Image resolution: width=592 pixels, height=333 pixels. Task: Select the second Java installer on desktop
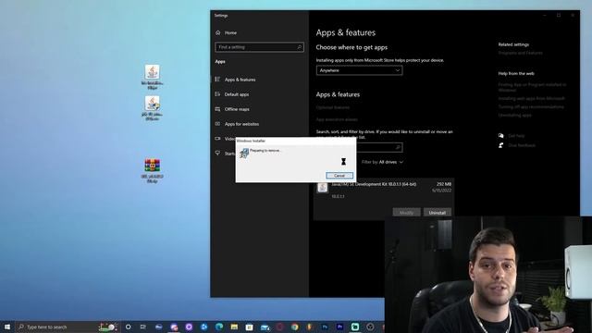tap(152, 103)
